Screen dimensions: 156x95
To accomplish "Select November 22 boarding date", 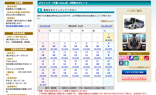I will click(108, 64).
